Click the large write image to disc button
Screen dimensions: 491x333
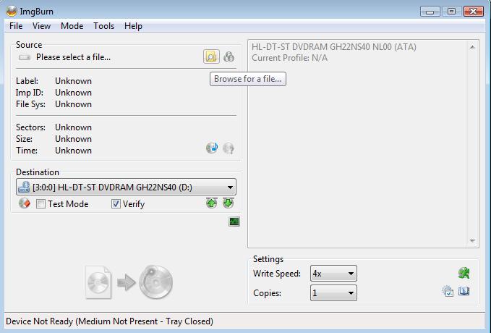pyautogui.click(x=129, y=282)
